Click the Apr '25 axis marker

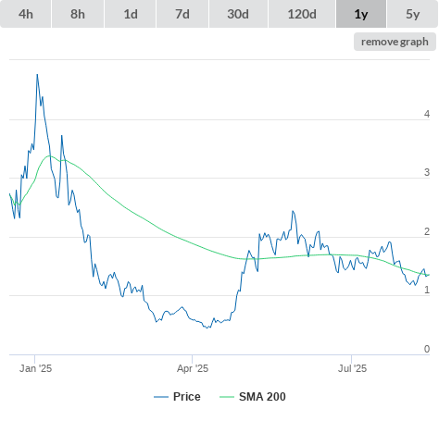(x=193, y=368)
